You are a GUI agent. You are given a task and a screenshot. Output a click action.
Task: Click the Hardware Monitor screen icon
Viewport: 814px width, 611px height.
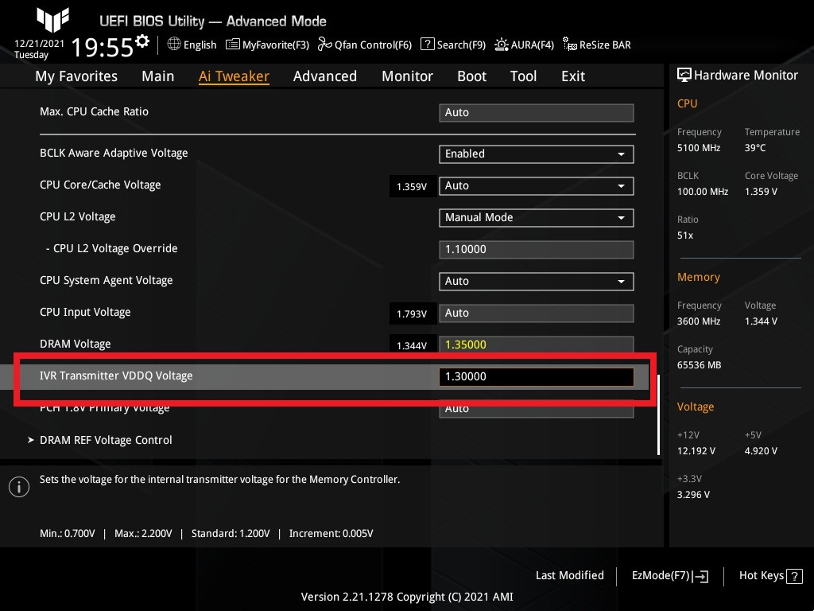(684, 76)
